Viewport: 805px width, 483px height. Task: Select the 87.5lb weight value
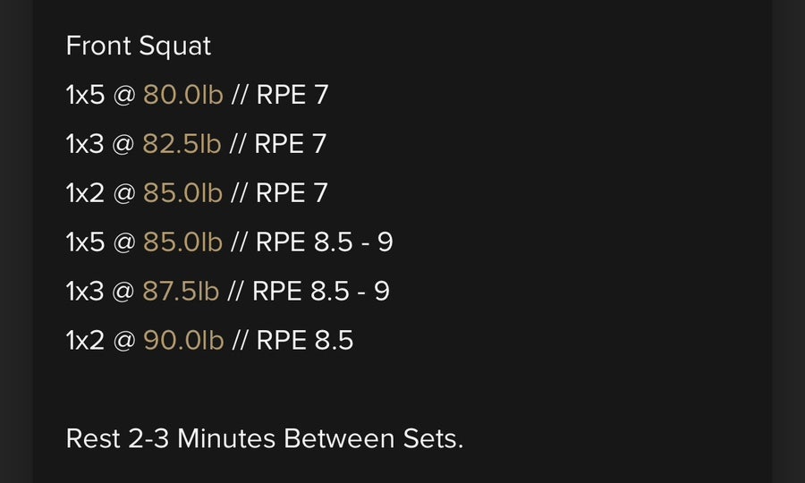(x=180, y=292)
